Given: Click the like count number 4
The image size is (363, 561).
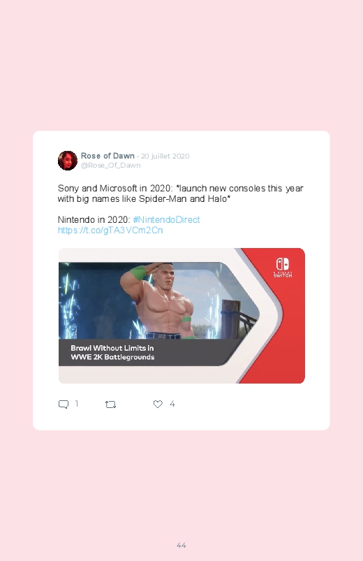Looking at the screenshot, I should point(172,404).
